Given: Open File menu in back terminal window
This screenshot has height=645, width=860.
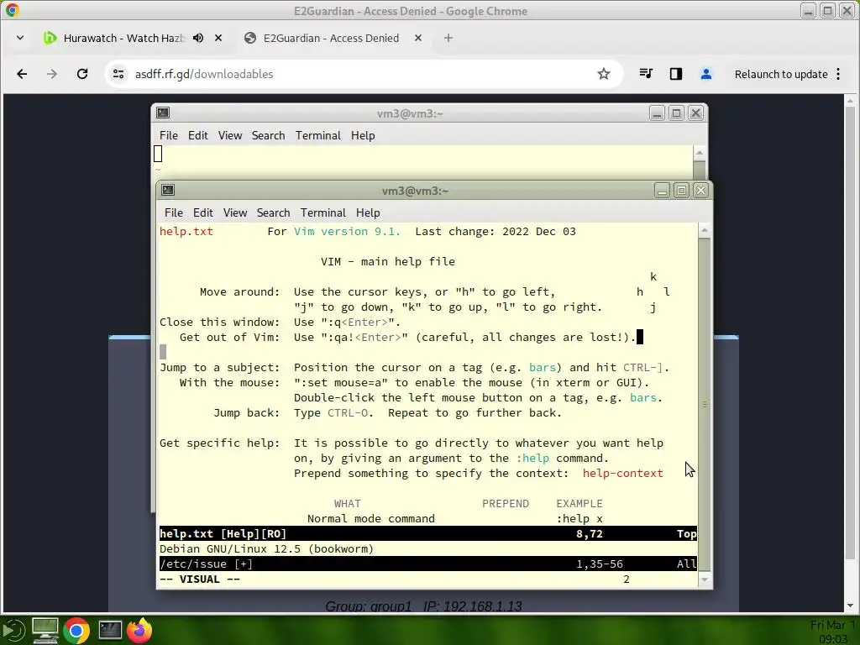Looking at the screenshot, I should pos(168,135).
